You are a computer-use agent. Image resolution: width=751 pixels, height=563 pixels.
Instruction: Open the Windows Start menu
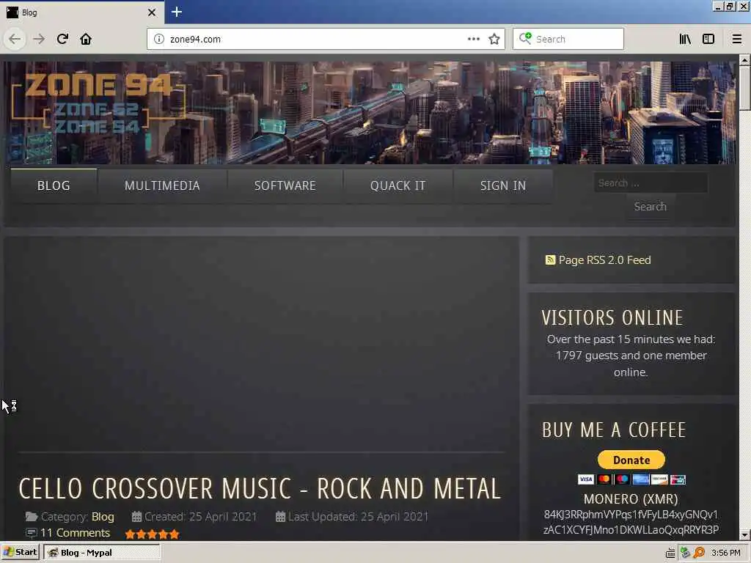click(x=20, y=552)
